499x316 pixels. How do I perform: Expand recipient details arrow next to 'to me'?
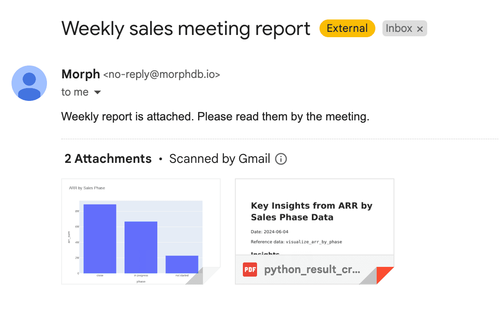click(97, 92)
